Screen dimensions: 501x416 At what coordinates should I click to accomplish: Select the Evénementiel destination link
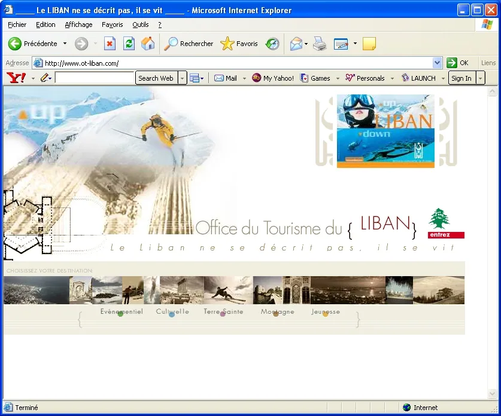coord(122,311)
